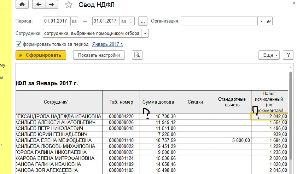The image size is (297, 174).
Task: Click the Показать настройки button
Action: click(x=99, y=55)
